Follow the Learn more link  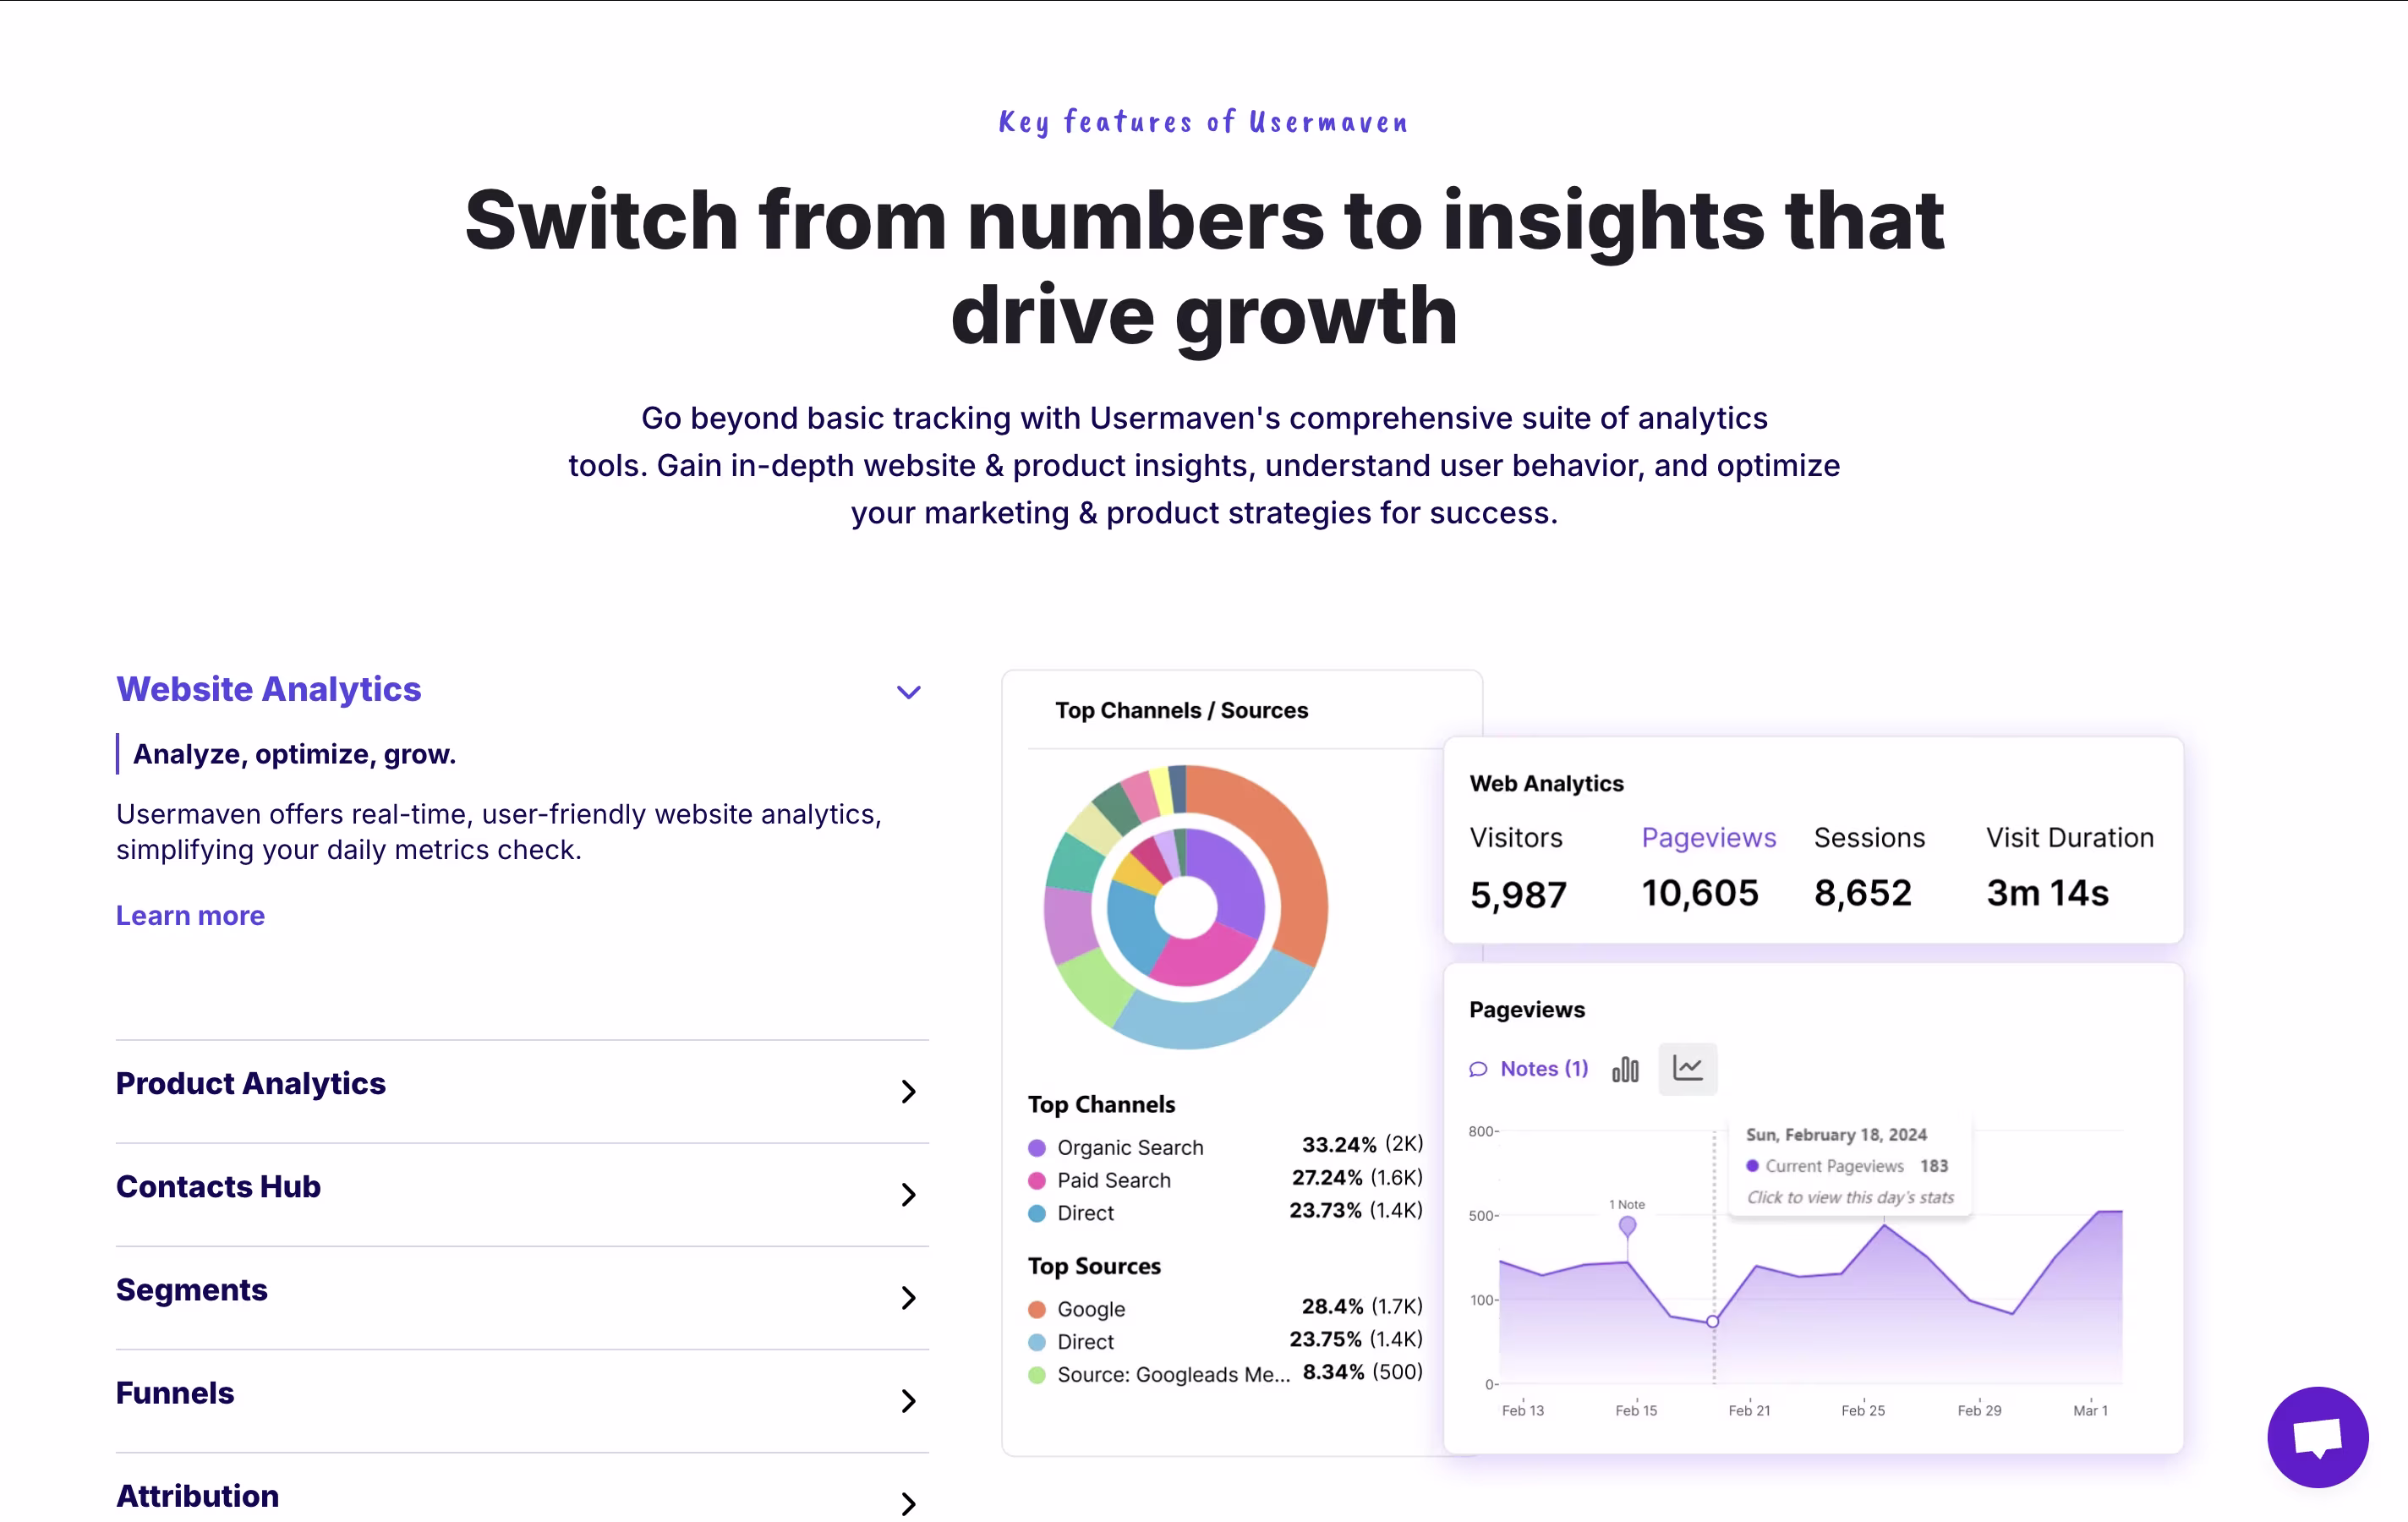click(190, 915)
